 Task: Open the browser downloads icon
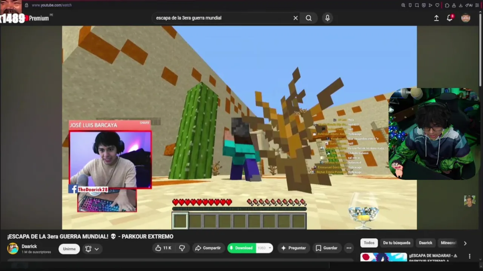(461, 5)
